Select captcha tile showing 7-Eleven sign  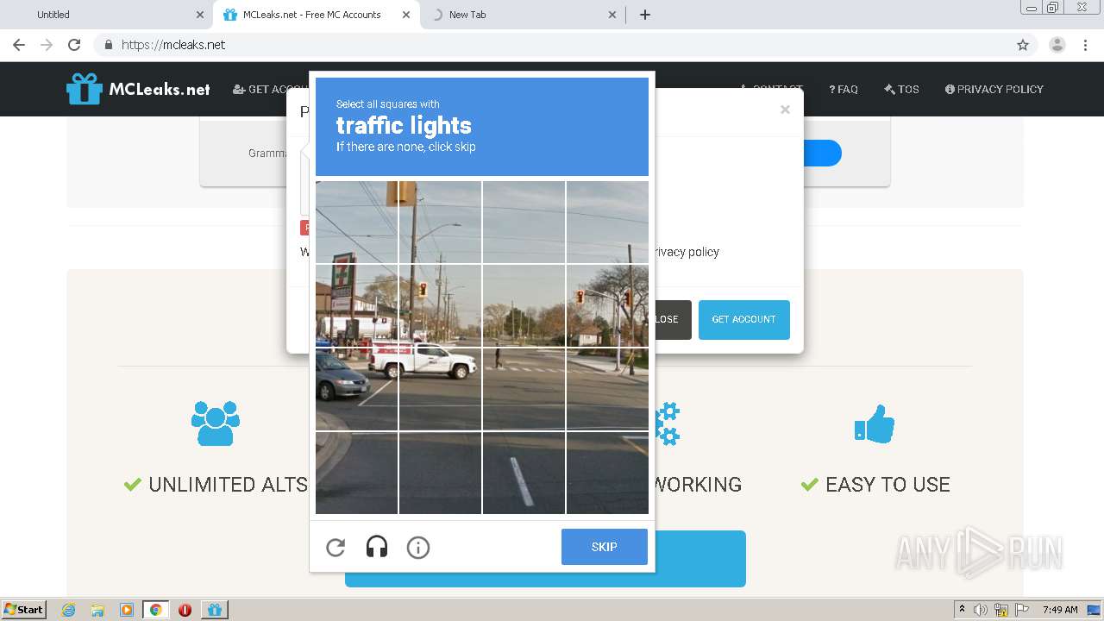(x=356, y=305)
